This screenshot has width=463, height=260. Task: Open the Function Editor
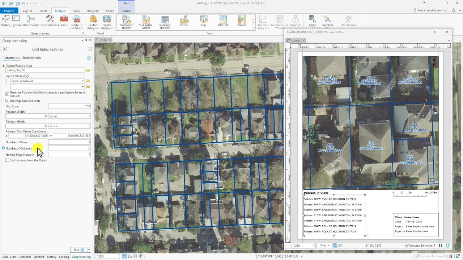coord(327,22)
